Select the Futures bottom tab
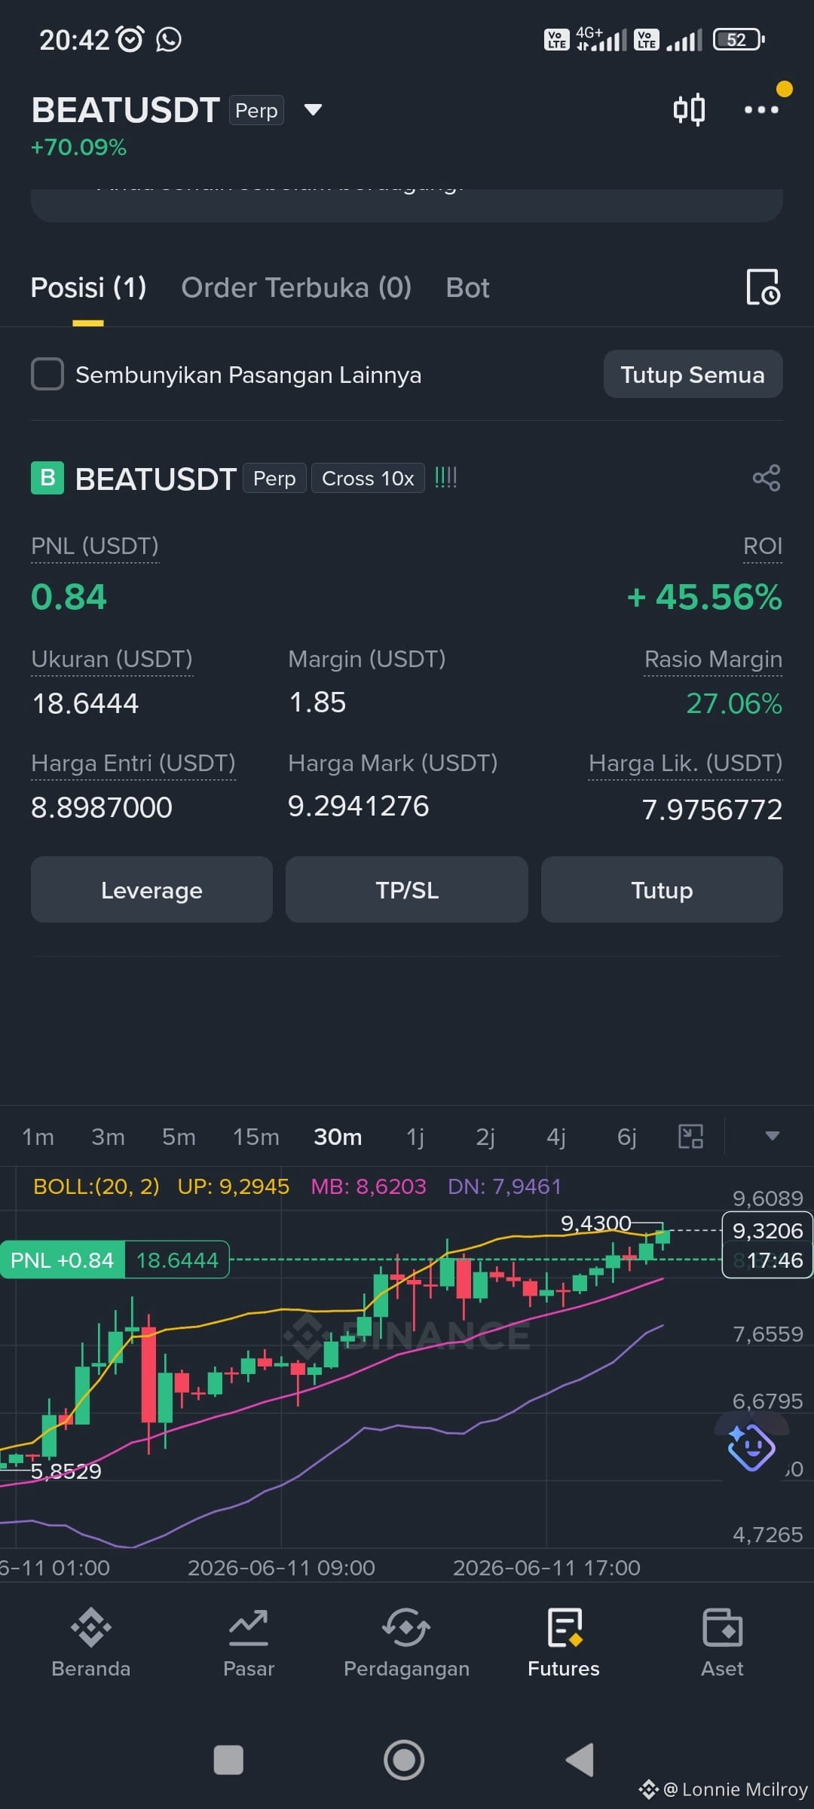The height and width of the screenshot is (1809, 814). pos(564,1644)
